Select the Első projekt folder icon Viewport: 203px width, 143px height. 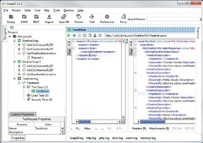pyautogui.click(x=15, y=36)
